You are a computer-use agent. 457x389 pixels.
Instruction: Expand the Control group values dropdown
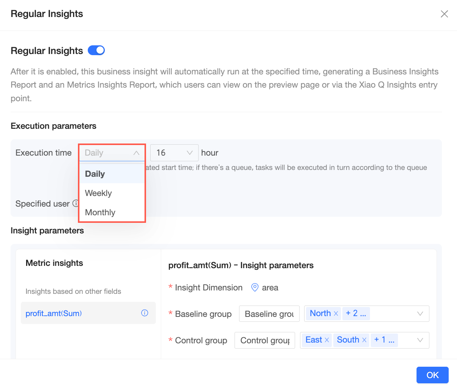tap(420, 340)
